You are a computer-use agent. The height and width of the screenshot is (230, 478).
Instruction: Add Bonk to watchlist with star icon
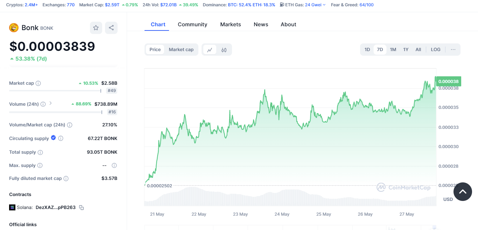click(96, 28)
